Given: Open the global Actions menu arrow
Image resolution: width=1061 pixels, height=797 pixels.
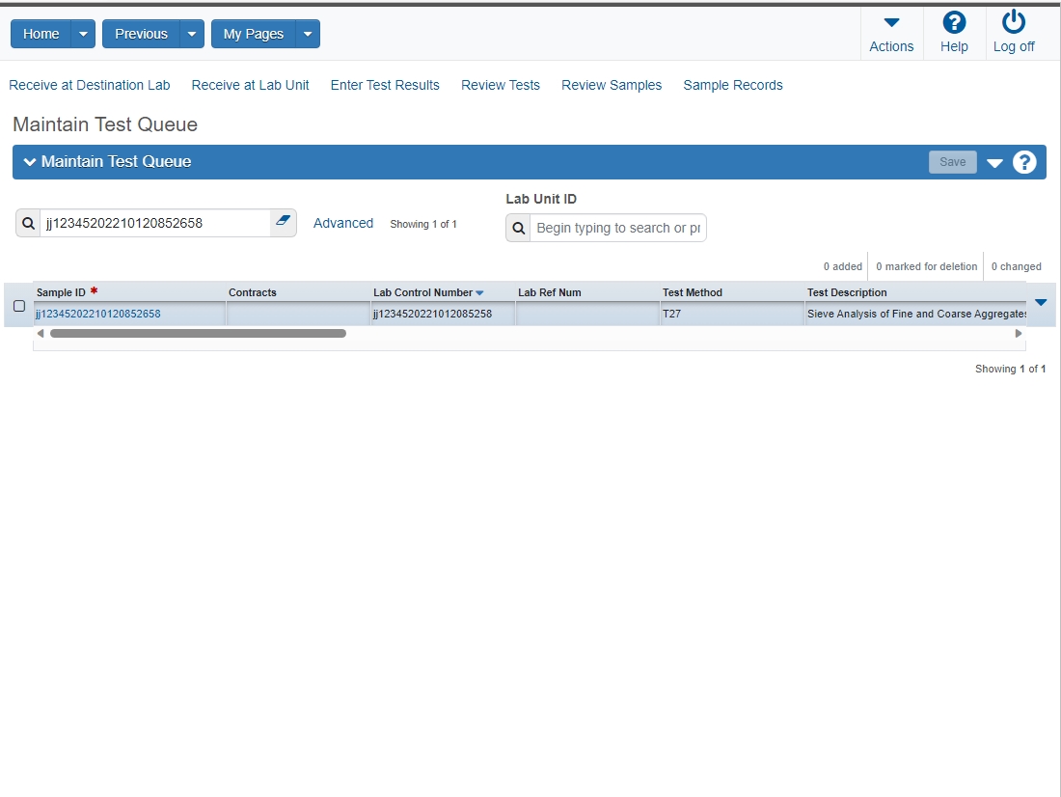Looking at the screenshot, I should coord(892,22).
